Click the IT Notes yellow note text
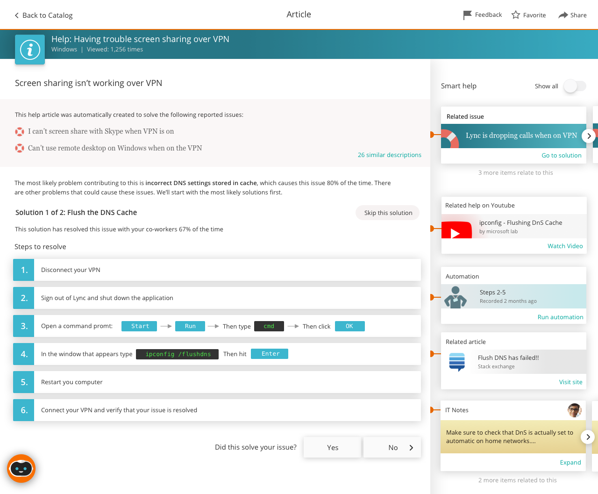598x494 pixels. tap(510, 437)
